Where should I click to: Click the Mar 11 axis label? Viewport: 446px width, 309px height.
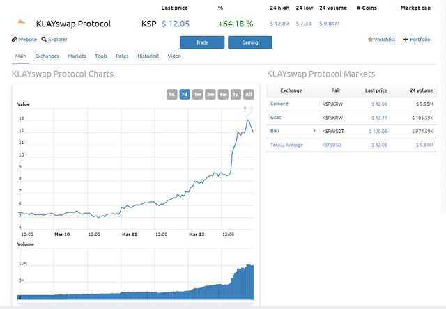point(130,235)
